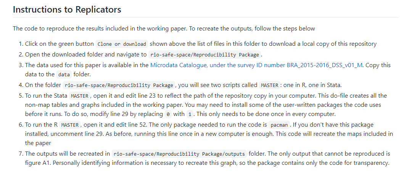Select the 'data' folder code snippet

(64, 74)
